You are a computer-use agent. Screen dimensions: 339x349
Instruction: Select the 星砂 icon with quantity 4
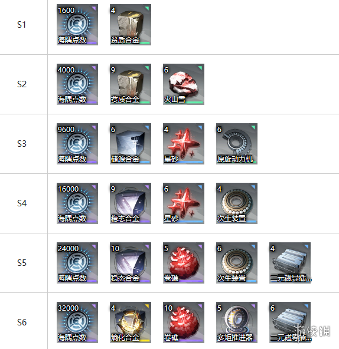click(x=184, y=144)
